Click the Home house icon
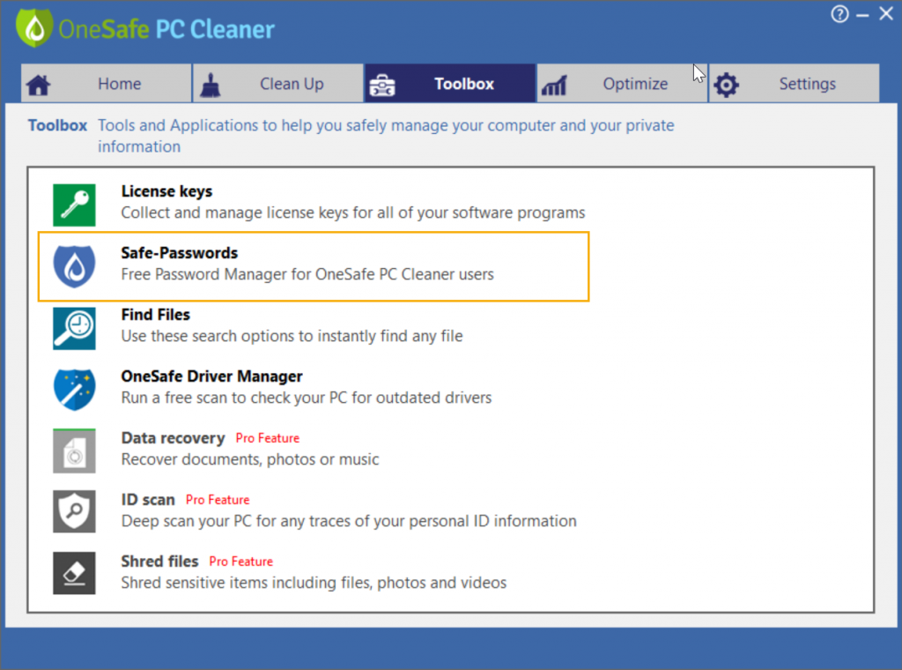Image resolution: width=902 pixels, height=670 pixels. pyautogui.click(x=39, y=85)
